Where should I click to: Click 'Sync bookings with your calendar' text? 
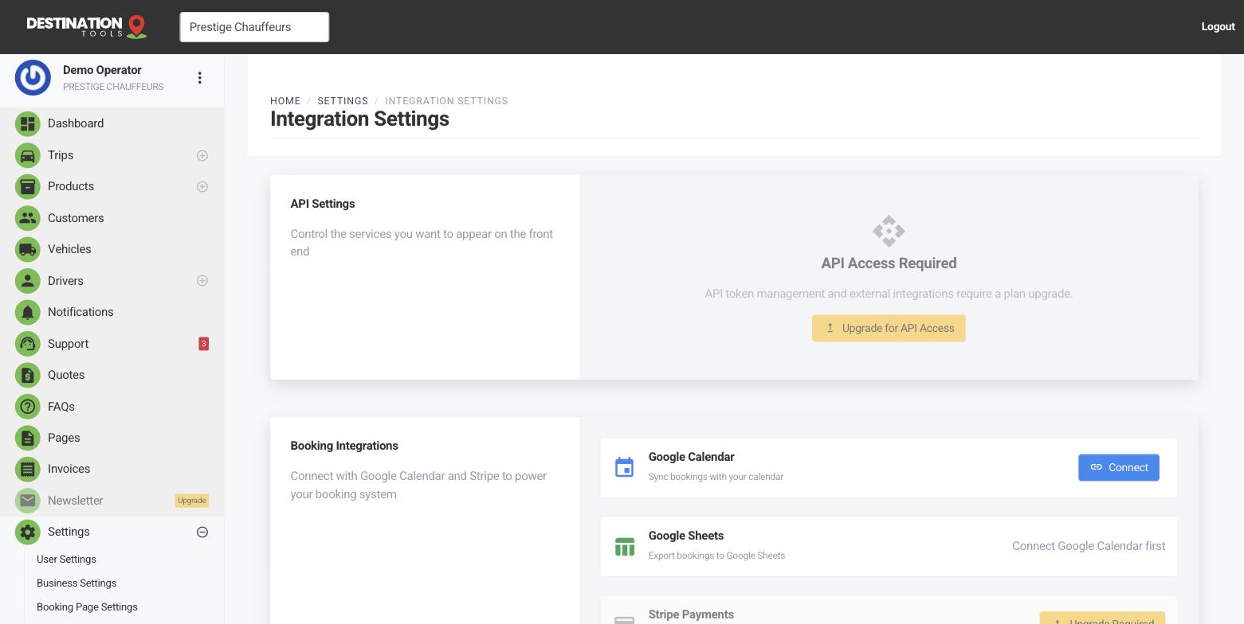pos(716,477)
